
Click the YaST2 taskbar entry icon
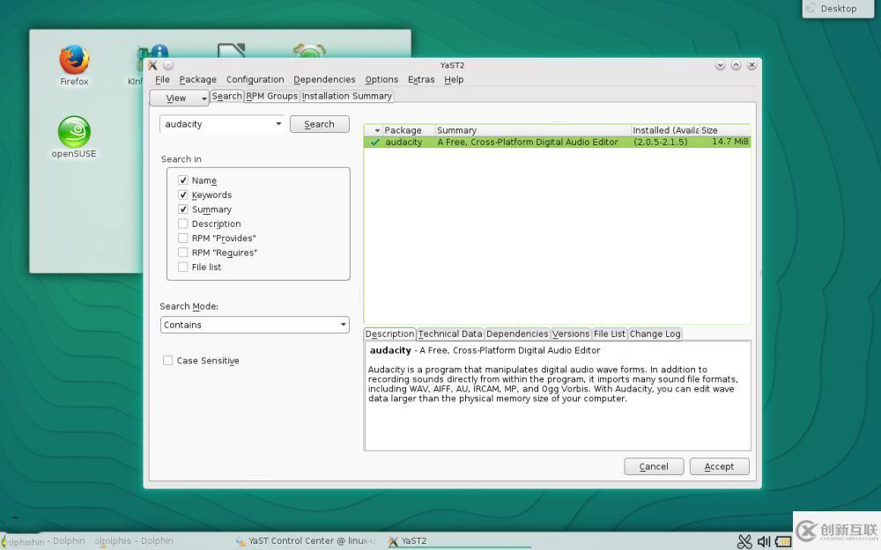(393, 541)
